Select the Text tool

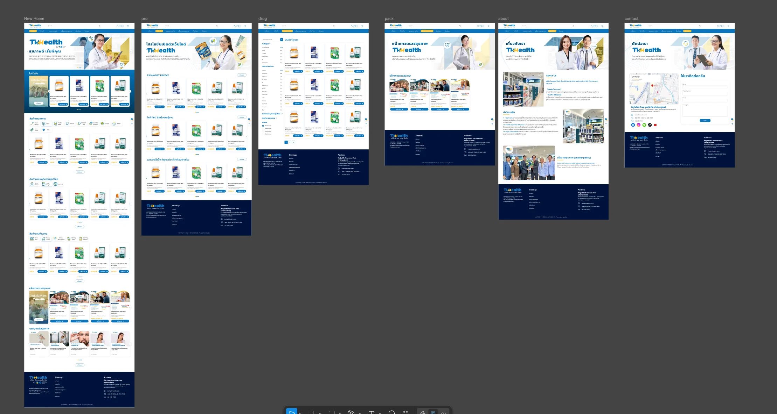click(x=371, y=413)
